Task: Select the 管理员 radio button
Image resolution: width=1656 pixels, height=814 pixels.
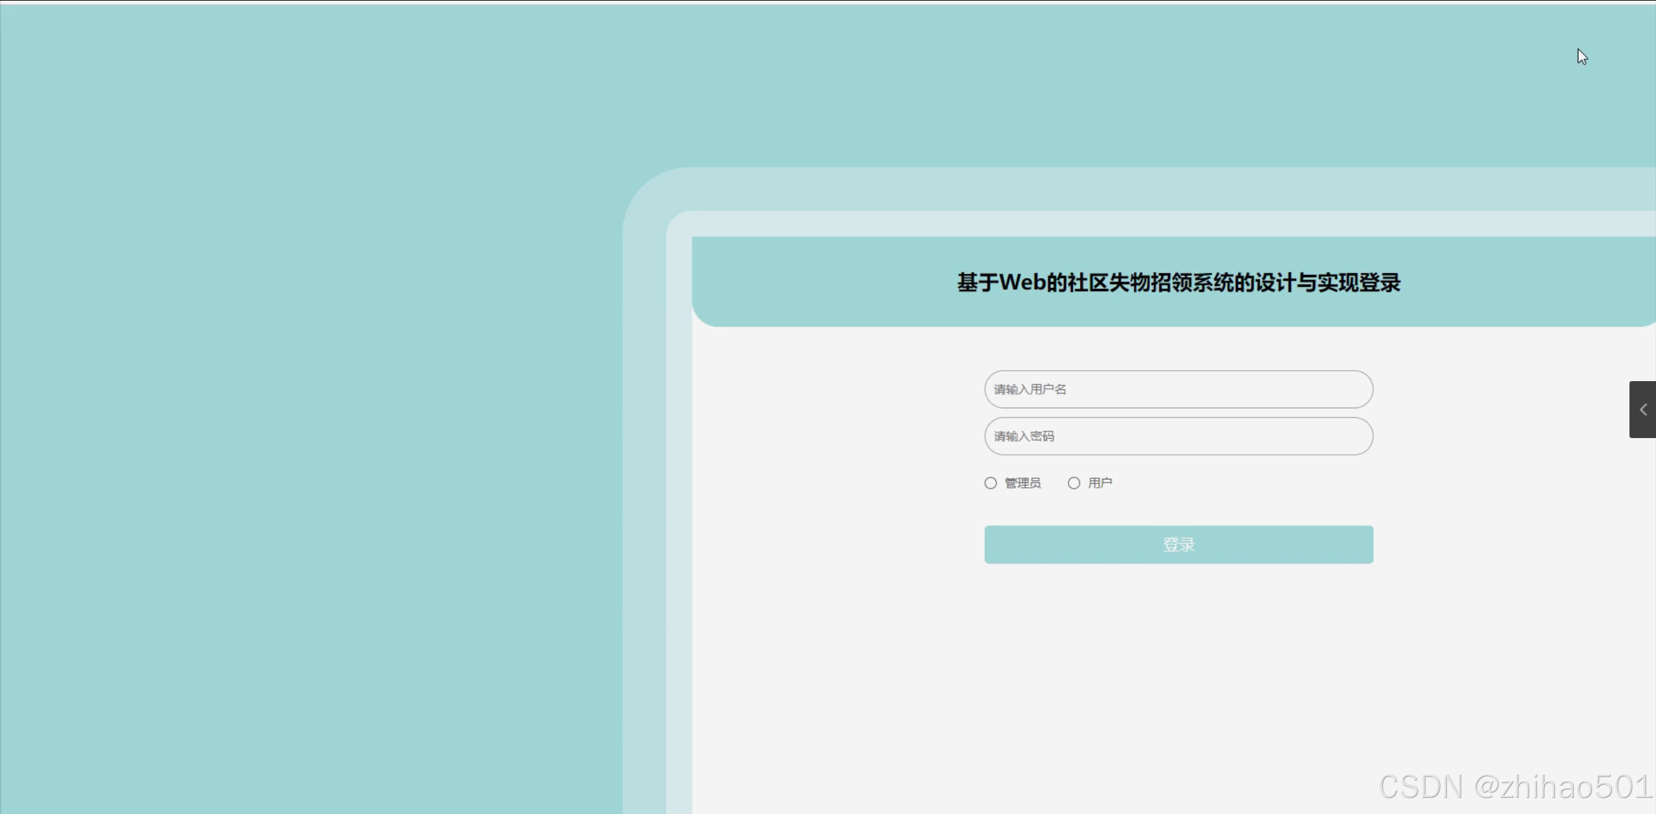Action: [990, 483]
